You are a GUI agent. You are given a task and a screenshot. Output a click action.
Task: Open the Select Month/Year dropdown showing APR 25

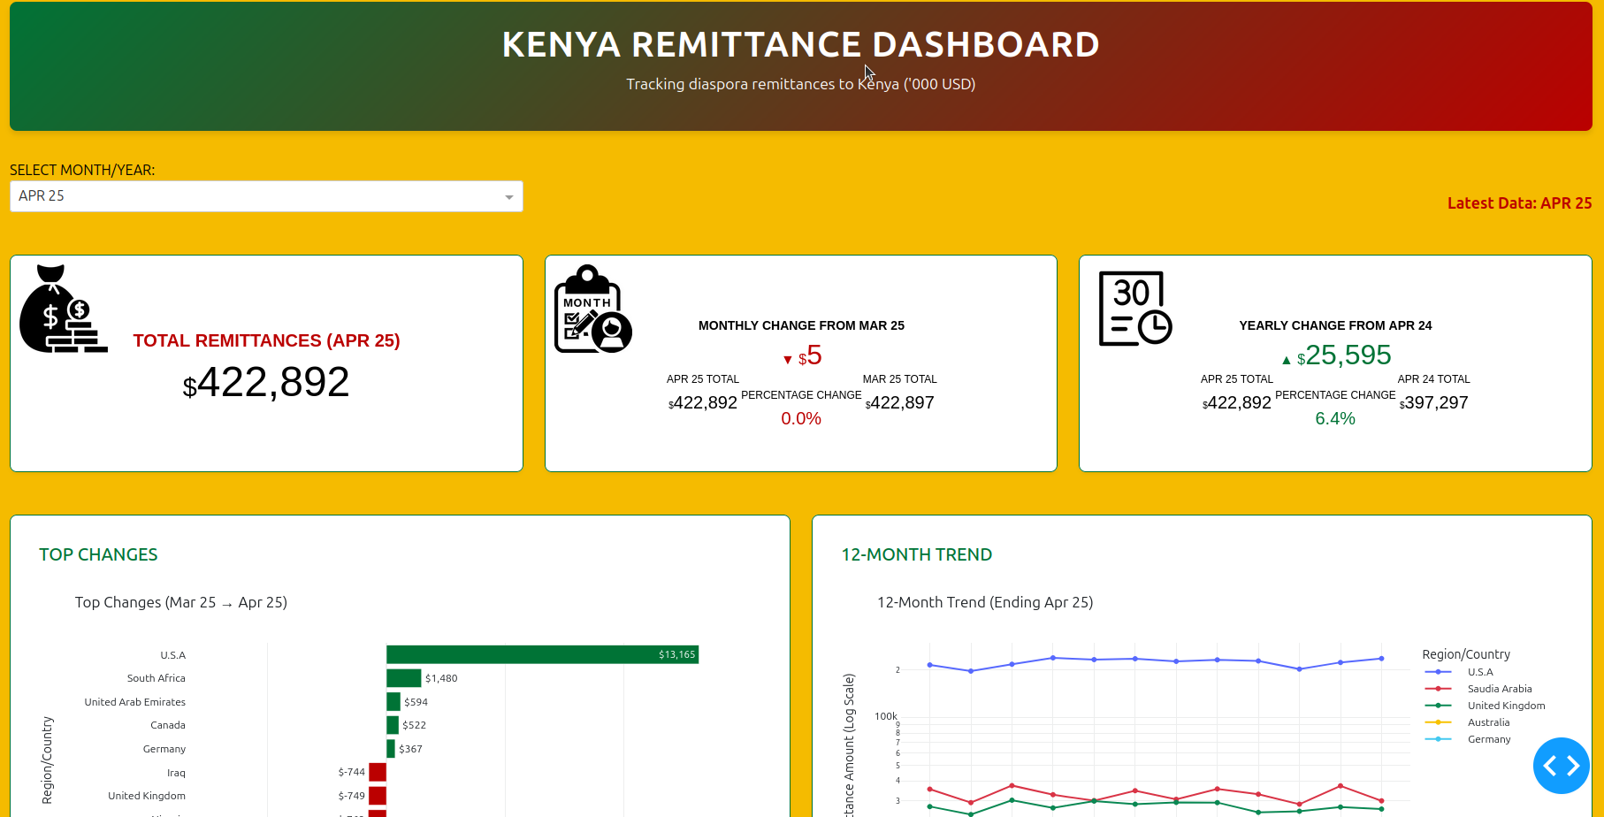click(x=266, y=196)
